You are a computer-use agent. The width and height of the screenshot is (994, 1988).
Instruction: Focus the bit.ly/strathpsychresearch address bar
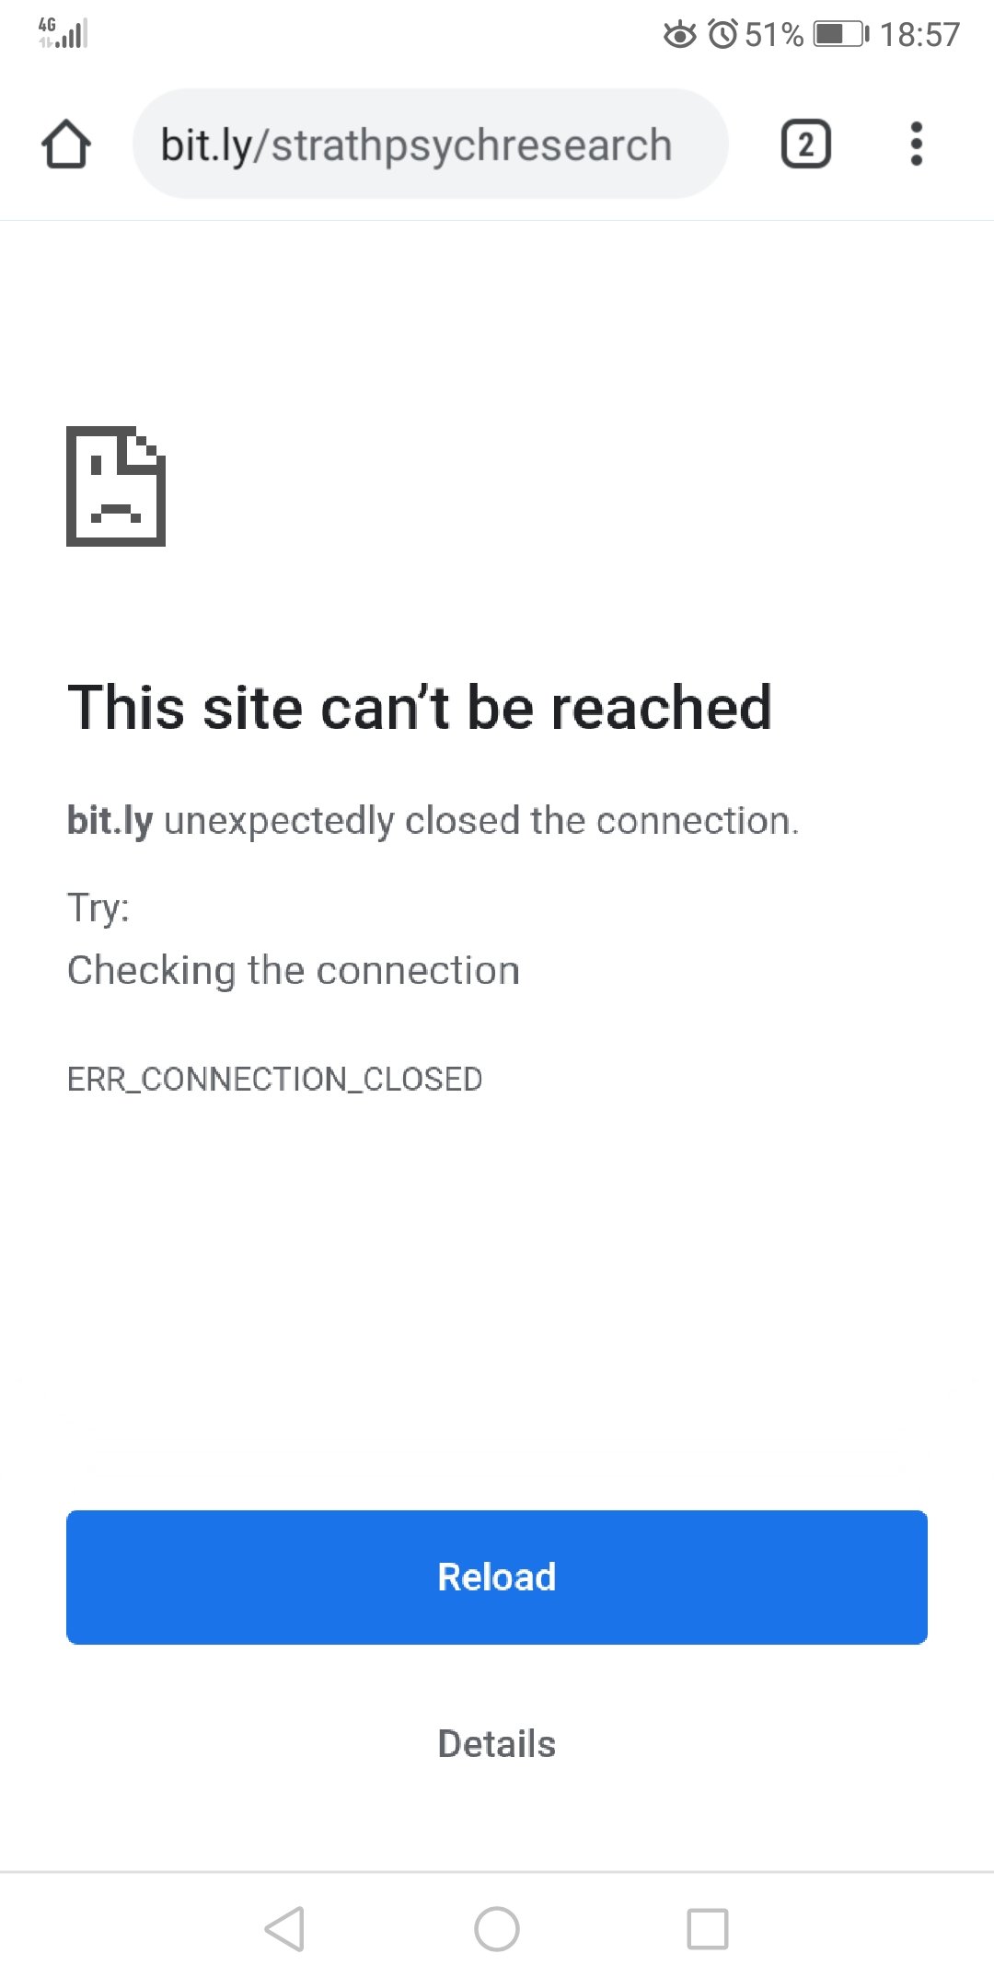coord(431,144)
